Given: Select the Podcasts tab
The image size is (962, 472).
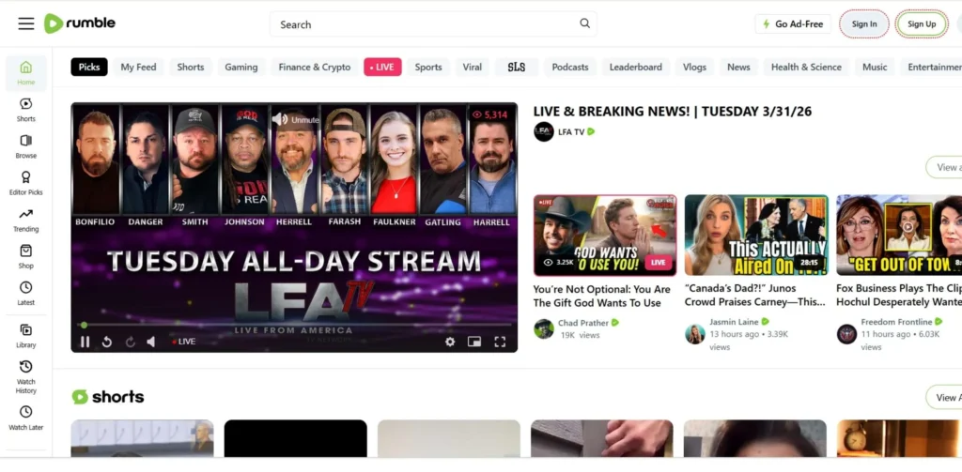Looking at the screenshot, I should click(570, 67).
